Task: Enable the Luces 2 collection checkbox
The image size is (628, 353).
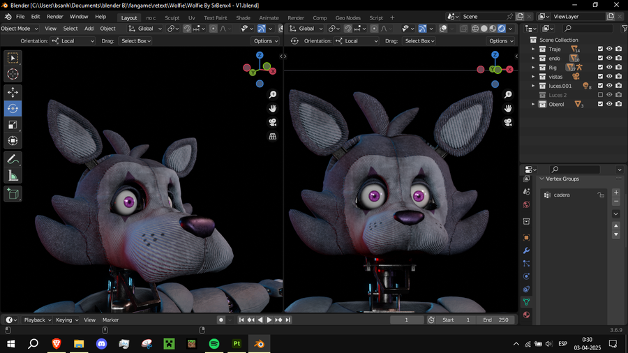Action: click(600, 95)
